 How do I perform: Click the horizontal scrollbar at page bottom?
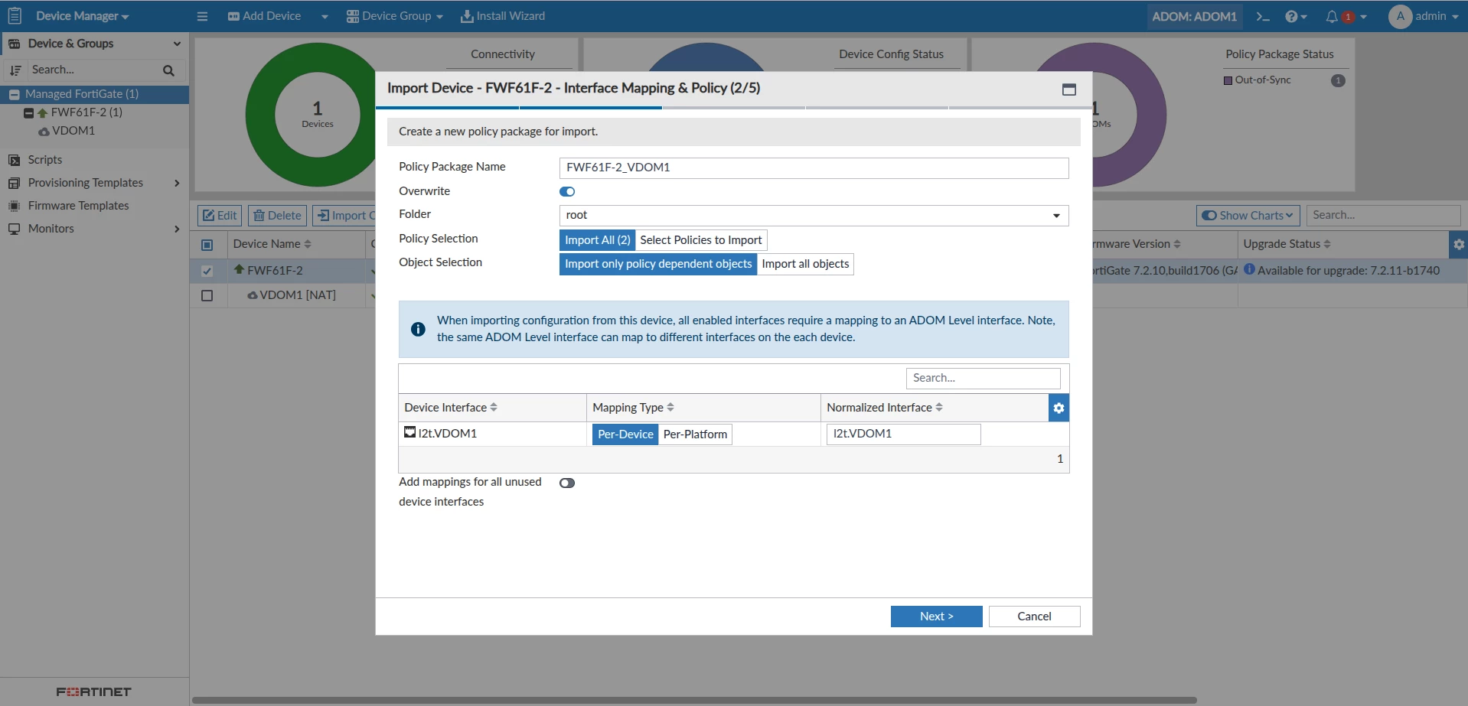point(694,700)
